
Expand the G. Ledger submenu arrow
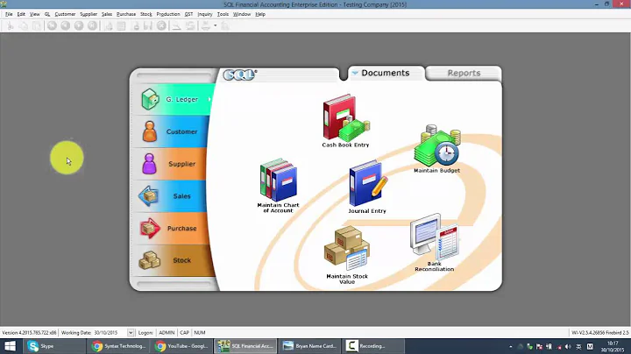pos(209,99)
